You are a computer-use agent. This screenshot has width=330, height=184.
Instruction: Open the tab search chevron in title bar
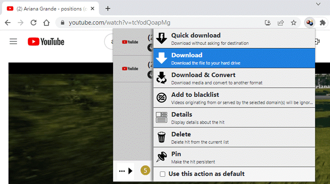tap(318, 4)
